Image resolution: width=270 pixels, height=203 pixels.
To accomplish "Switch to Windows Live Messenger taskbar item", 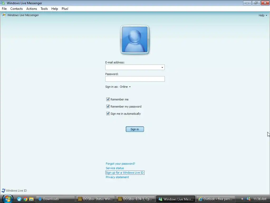I will pyautogui.click(x=176, y=199).
